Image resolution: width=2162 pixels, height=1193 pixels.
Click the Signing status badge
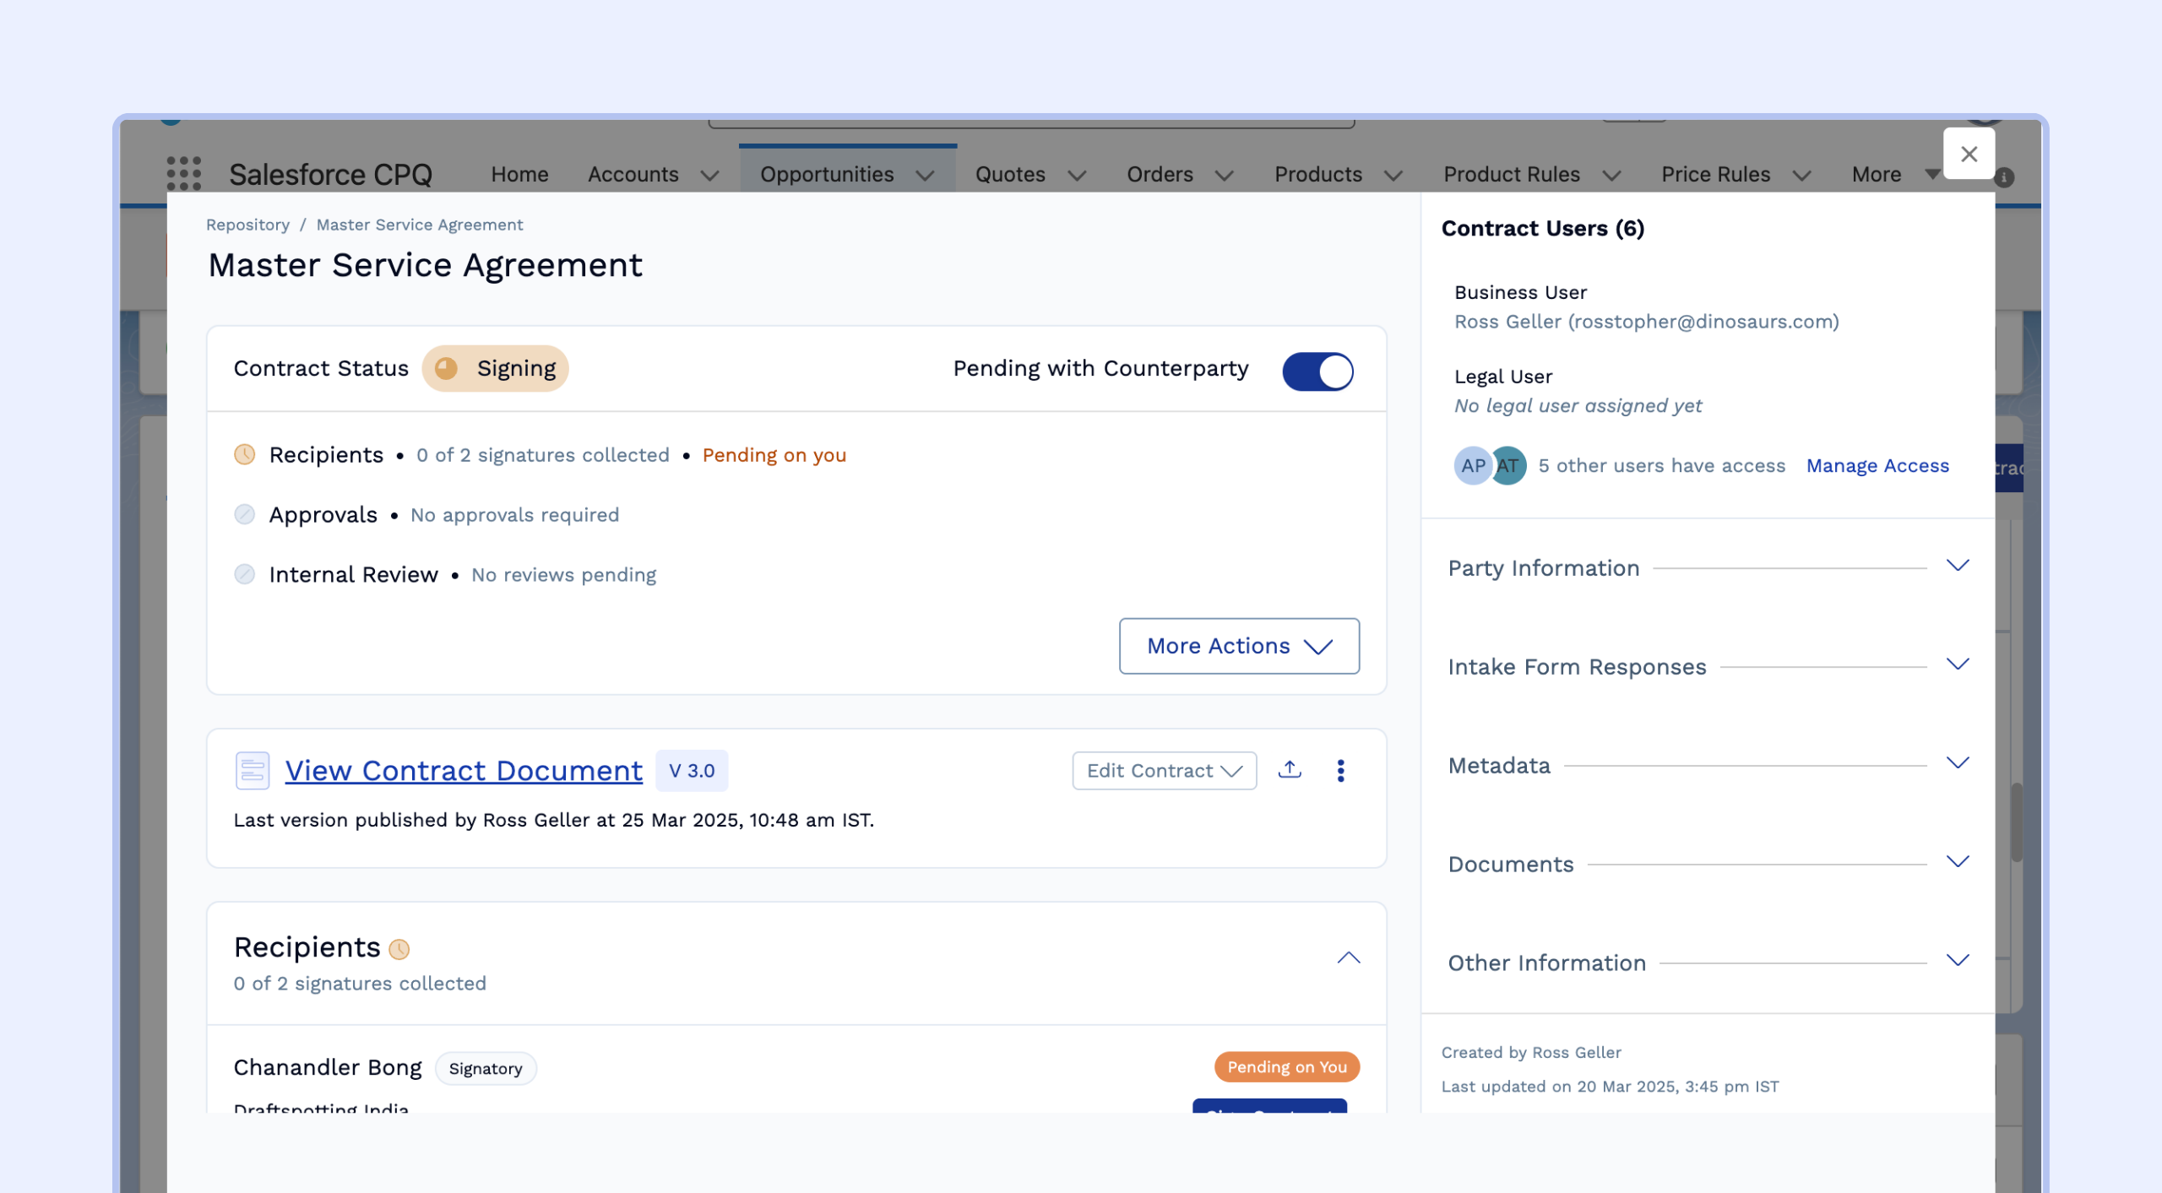[496, 368]
